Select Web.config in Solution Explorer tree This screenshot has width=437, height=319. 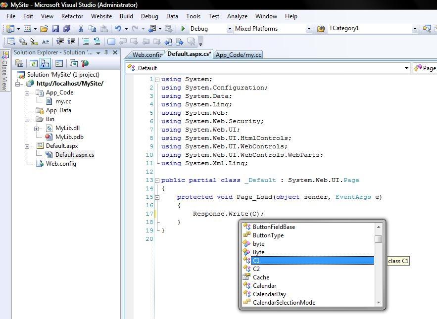(x=61, y=164)
